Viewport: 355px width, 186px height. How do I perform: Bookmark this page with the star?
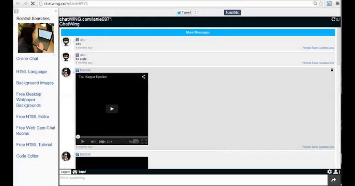point(321,4)
